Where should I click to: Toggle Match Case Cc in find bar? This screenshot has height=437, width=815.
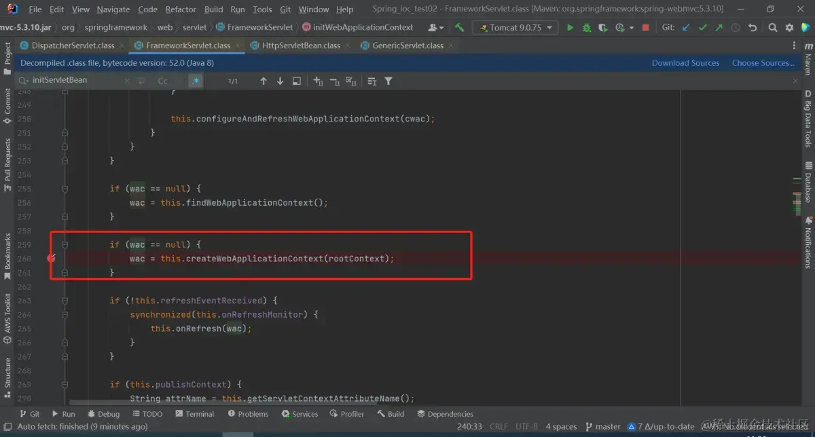162,81
